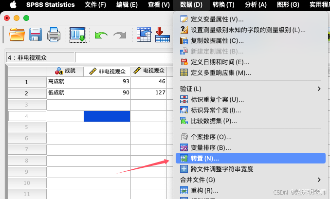This screenshot has width=330, height=199.
Task: Click the highlighted blue cell in row 4
Action: [x=107, y=116]
